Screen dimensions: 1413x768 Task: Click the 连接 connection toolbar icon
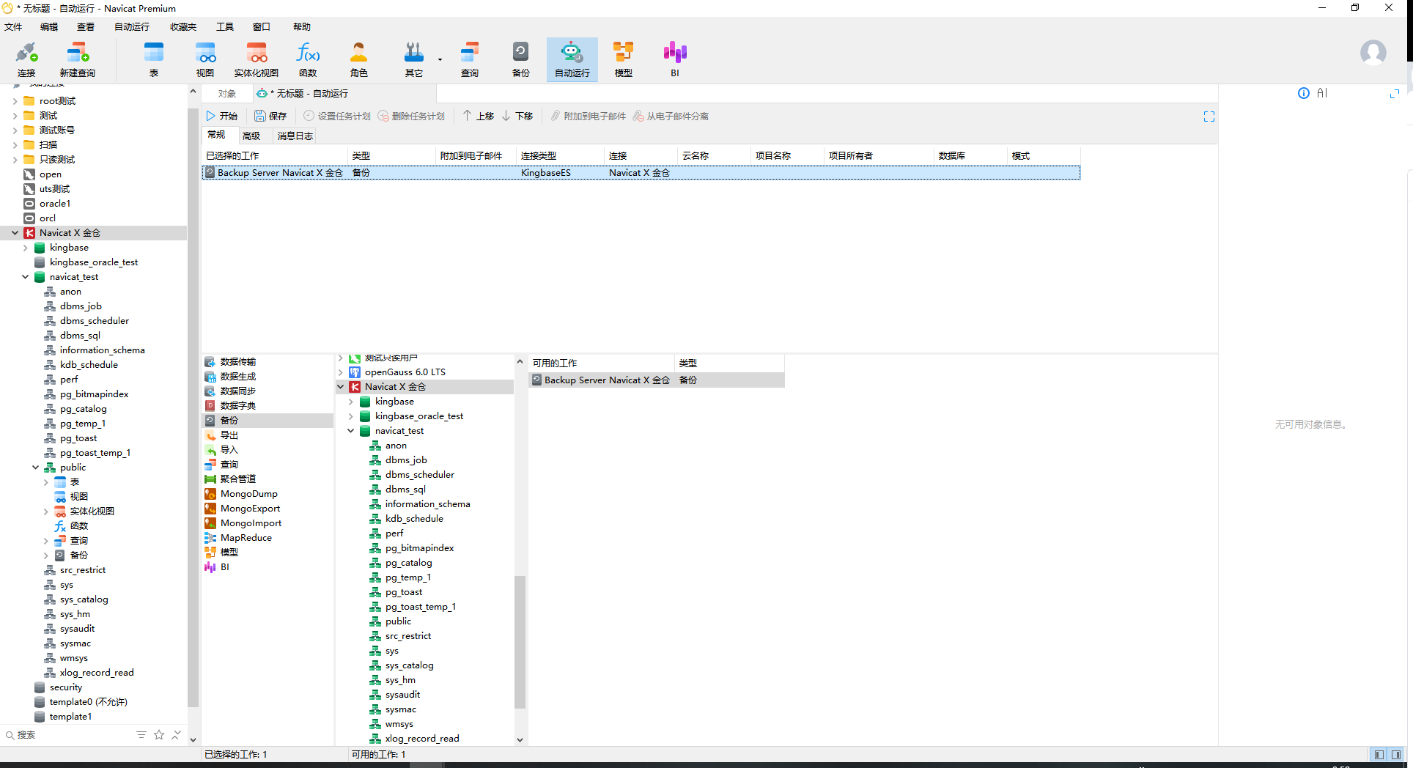pyautogui.click(x=26, y=59)
